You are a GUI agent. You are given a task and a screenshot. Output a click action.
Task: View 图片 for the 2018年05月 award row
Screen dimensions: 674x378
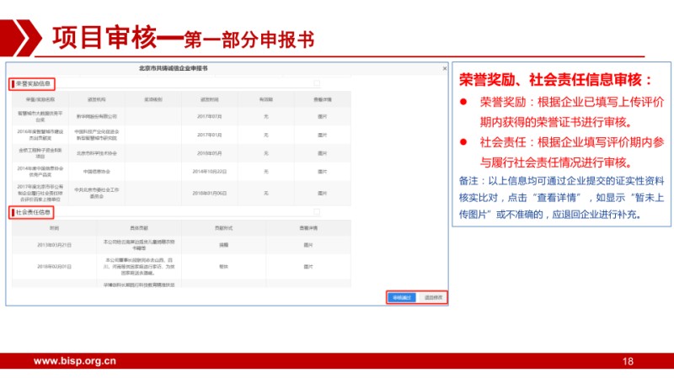323,153
